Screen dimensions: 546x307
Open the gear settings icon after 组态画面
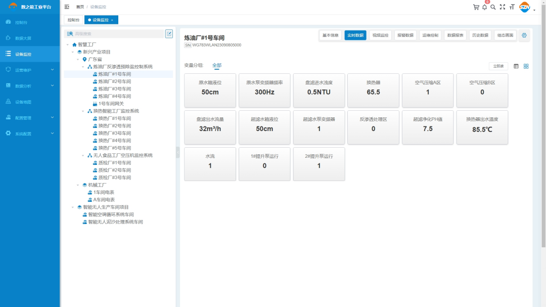click(x=524, y=35)
